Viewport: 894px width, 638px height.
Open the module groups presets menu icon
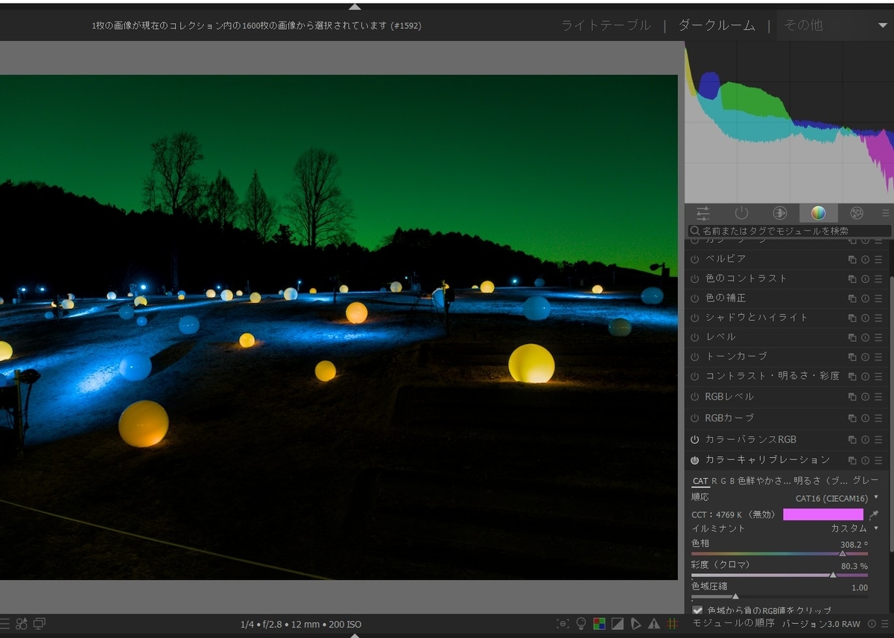(x=885, y=214)
